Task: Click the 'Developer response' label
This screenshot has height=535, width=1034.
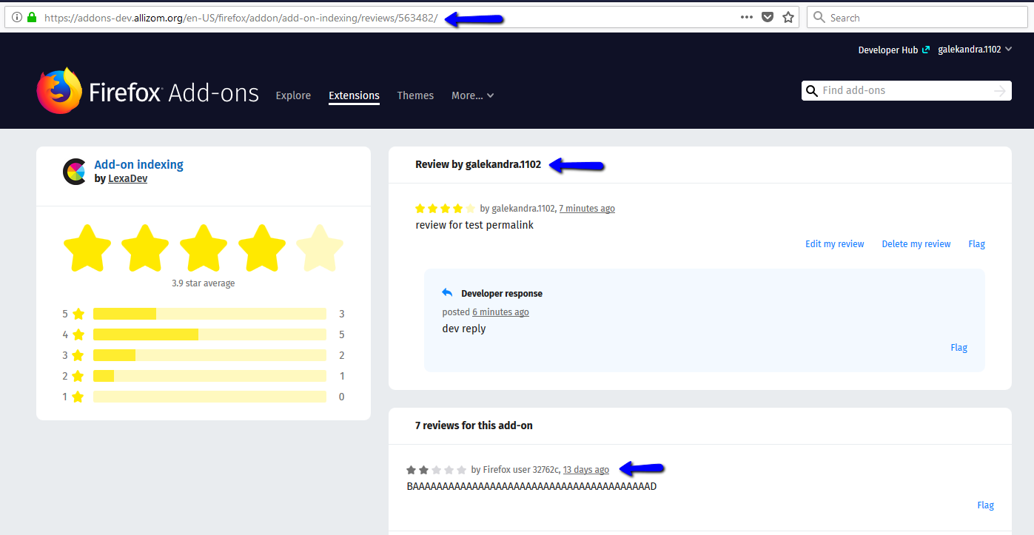Action: (x=502, y=294)
